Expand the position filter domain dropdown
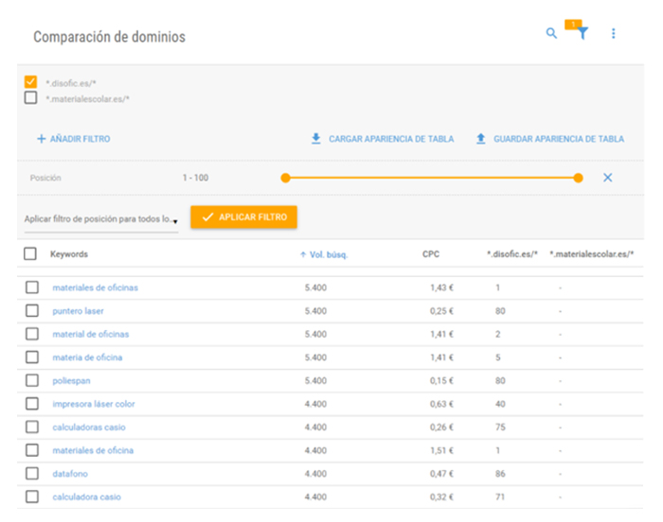The image size is (663, 522). pyautogui.click(x=175, y=220)
